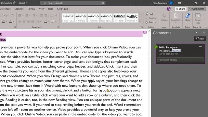
Task: Click the Clear All Formatting icon
Action: tap(13, 16)
